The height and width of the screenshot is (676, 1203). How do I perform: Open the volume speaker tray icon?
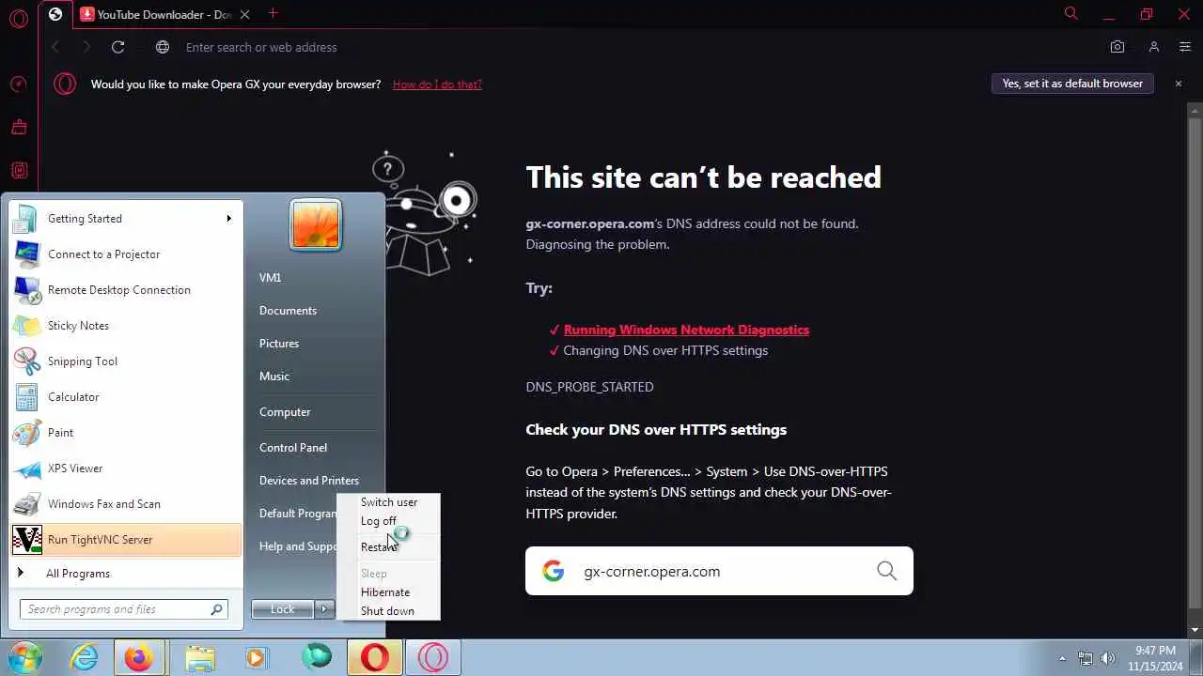click(x=1108, y=658)
